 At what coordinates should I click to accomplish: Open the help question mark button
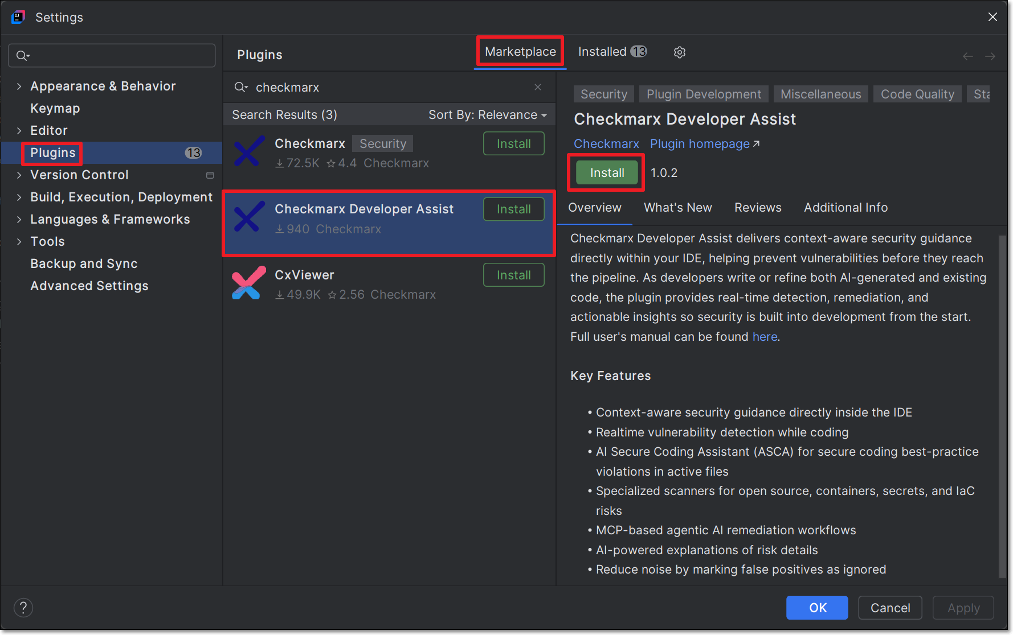click(x=23, y=608)
